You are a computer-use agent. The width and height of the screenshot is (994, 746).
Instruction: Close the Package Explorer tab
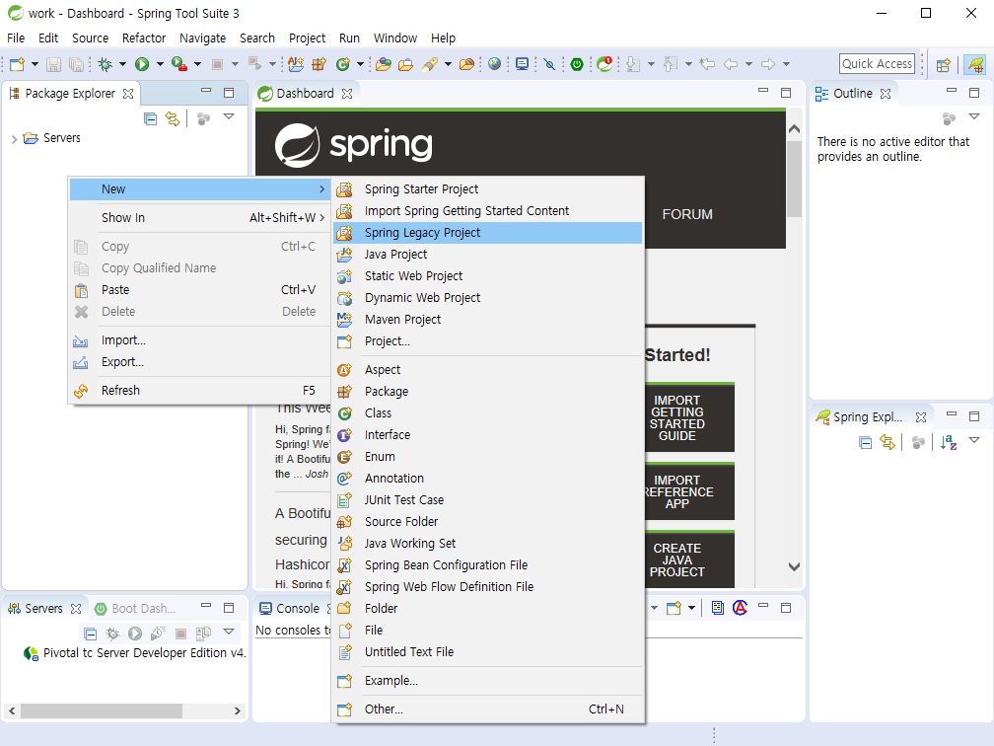click(128, 94)
